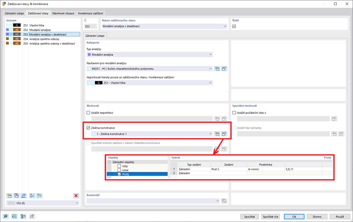
Task: Toggle Uvážit fázi výstavby checkbox
Action: [234, 128]
